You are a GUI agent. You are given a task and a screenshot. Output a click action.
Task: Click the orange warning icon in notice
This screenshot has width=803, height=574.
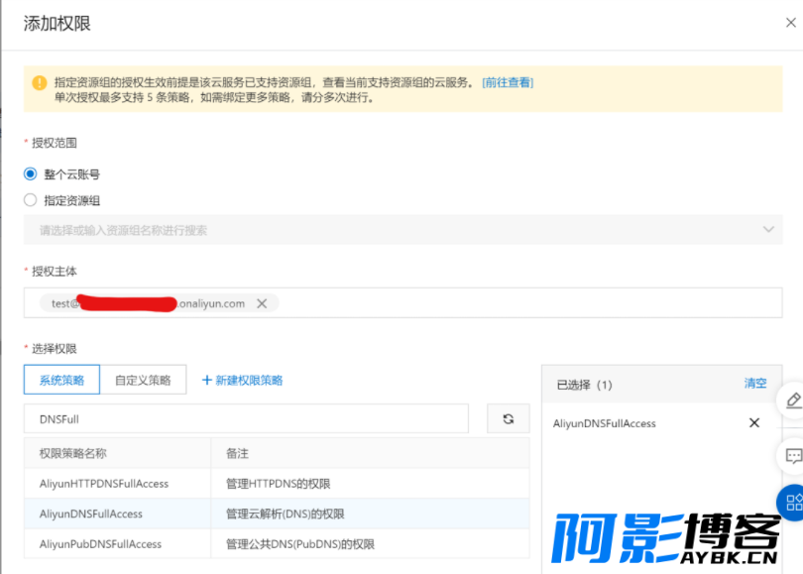coord(40,82)
